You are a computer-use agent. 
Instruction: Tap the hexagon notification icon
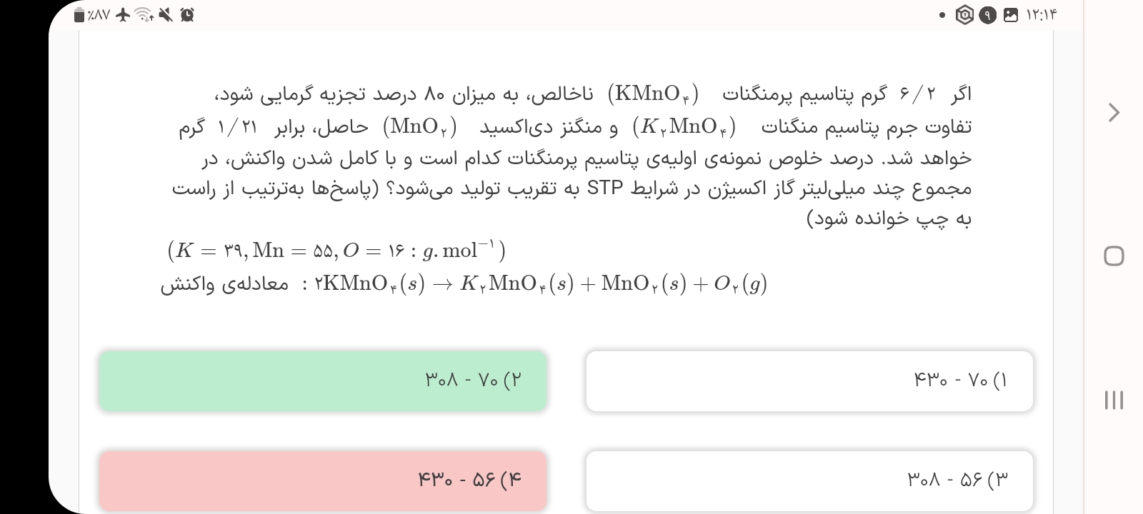click(x=964, y=15)
